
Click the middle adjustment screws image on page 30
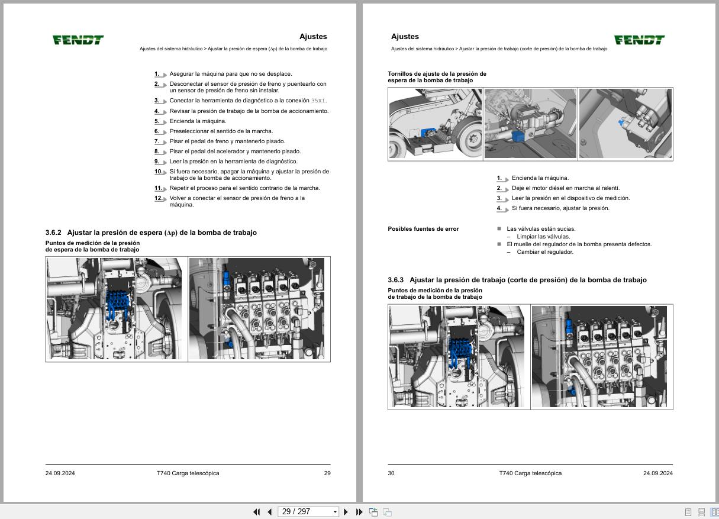pyautogui.click(x=530, y=124)
